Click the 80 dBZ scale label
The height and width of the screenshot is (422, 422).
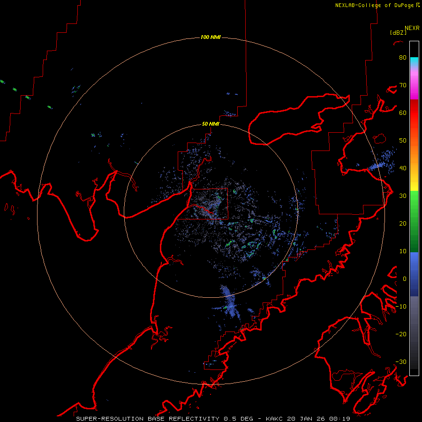403,57
